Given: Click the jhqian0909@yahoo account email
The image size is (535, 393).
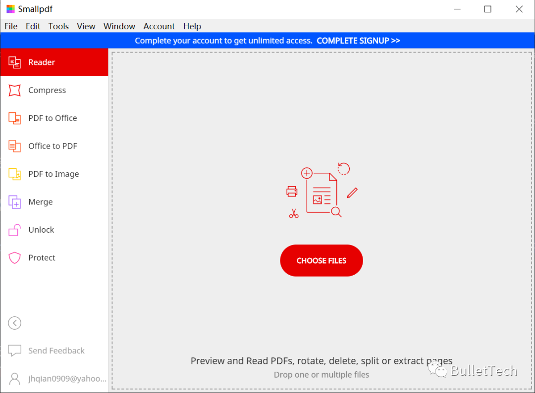Looking at the screenshot, I should (67, 379).
